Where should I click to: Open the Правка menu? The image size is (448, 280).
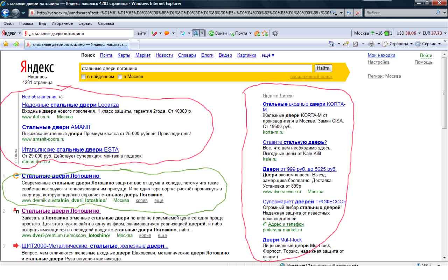click(26, 23)
